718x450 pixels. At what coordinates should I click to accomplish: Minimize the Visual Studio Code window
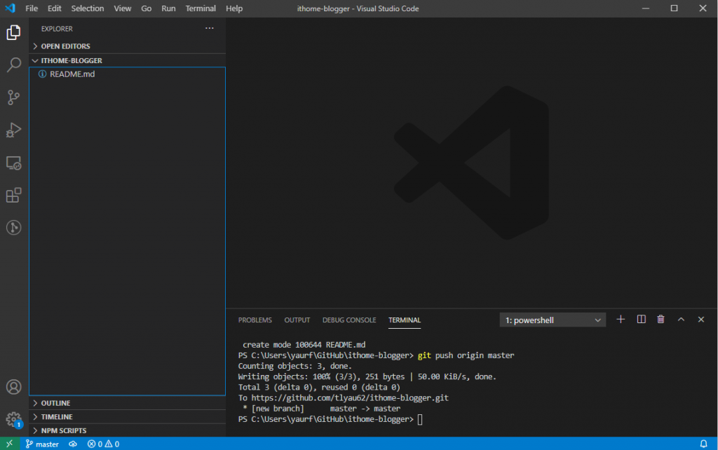646,8
